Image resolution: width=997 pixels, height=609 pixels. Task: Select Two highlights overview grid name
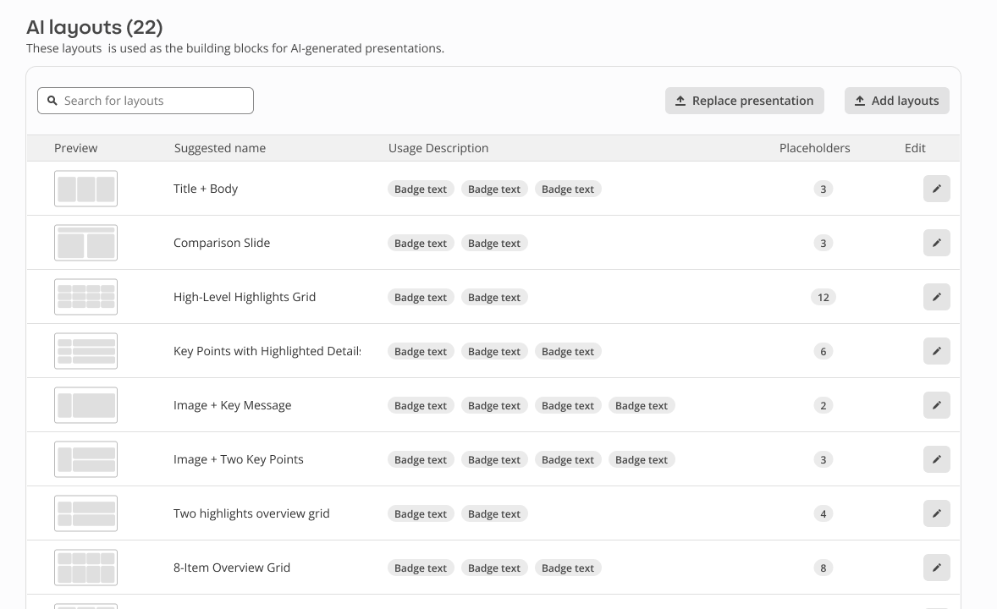[252, 513]
